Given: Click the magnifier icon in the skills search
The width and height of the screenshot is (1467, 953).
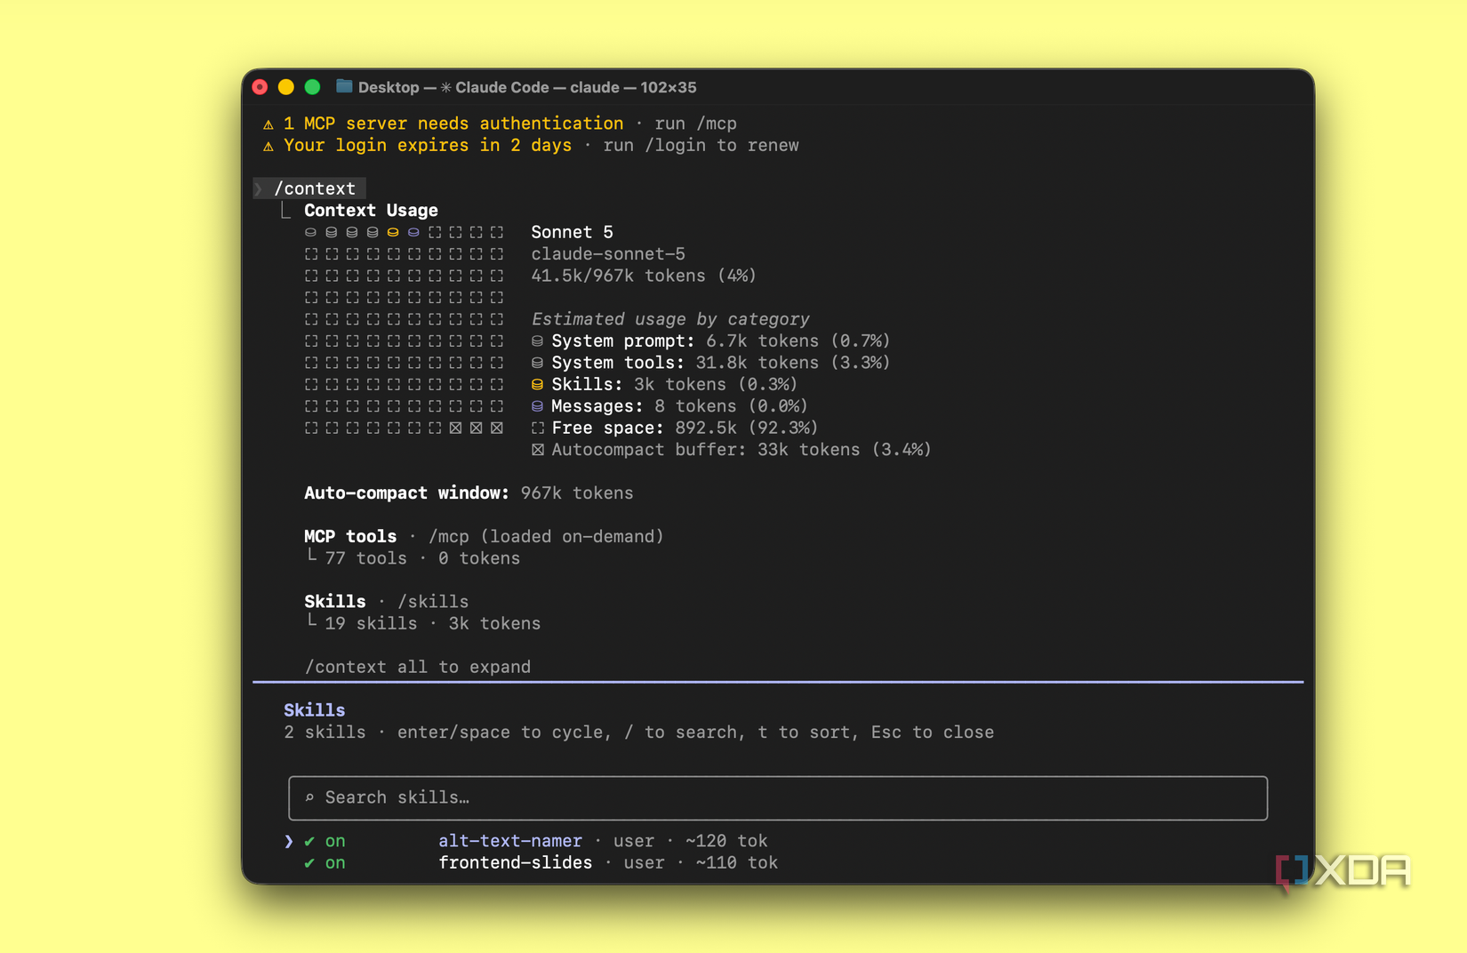Looking at the screenshot, I should pos(309,797).
